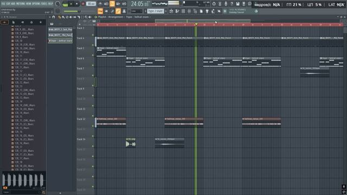Select 128_14 item in browser
347x195 pixels.
pos(18,101)
